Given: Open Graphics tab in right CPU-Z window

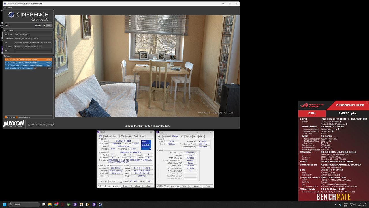Looking at the screenshot, I should (189, 136).
